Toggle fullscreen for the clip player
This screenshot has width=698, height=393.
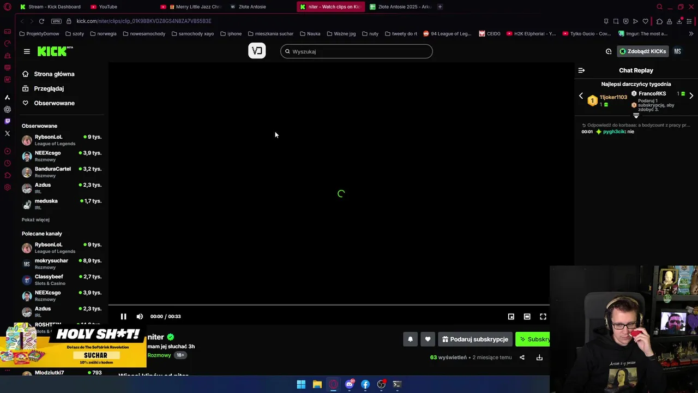point(543,317)
